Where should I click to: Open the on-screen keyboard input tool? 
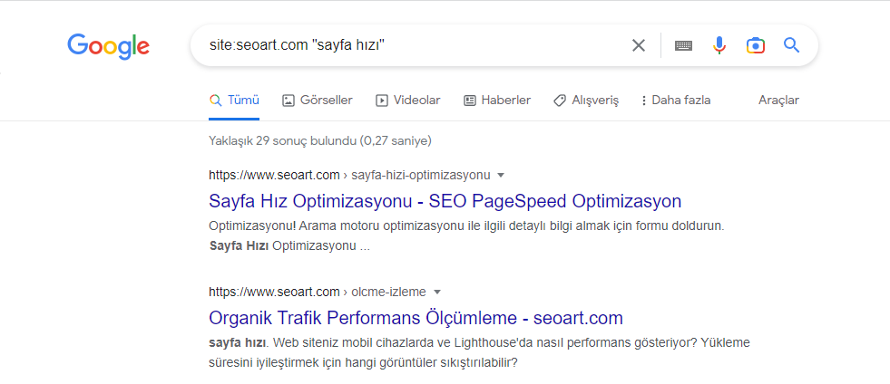683,45
